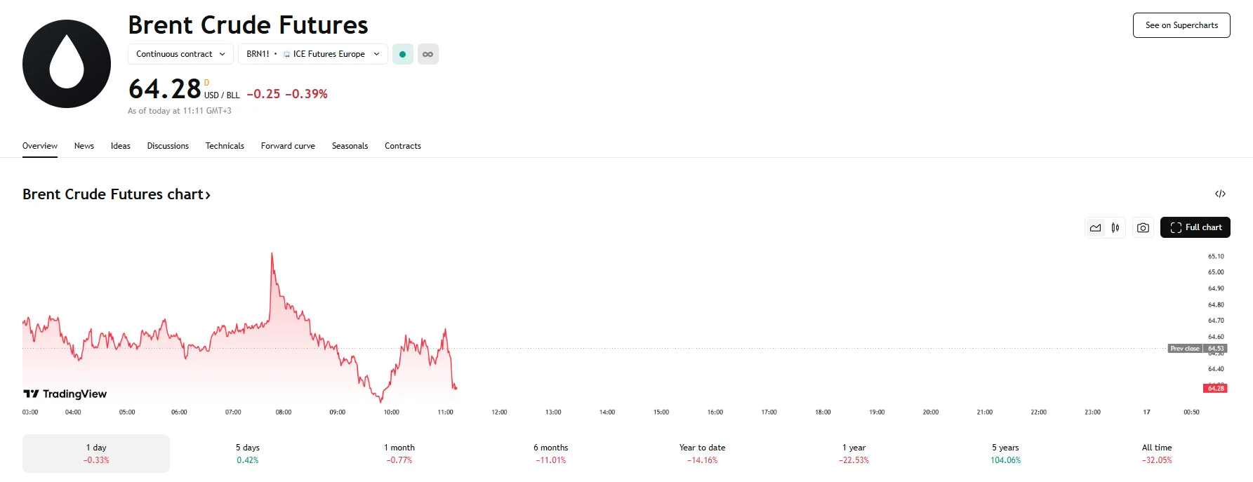1253x482 pixels.
Task: Click the red 64.28 current price tag
Action: point(1215,388)
